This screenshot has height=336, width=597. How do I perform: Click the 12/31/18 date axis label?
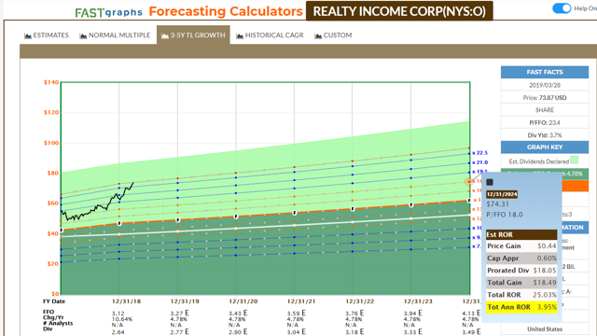tap(127, 301)
